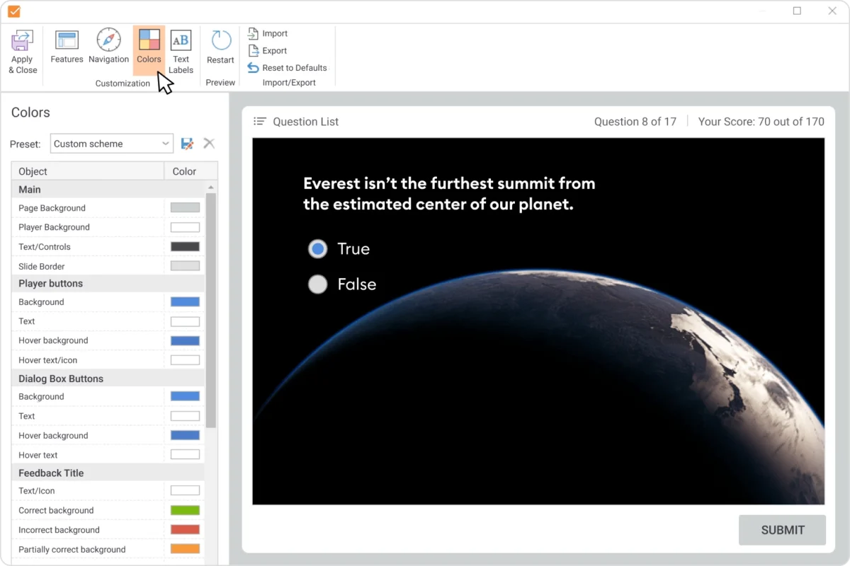Change Dialog Box Buttons Background swatch
Screen dimensions: 850x566
pyautogui.click(x=185, y=396)
